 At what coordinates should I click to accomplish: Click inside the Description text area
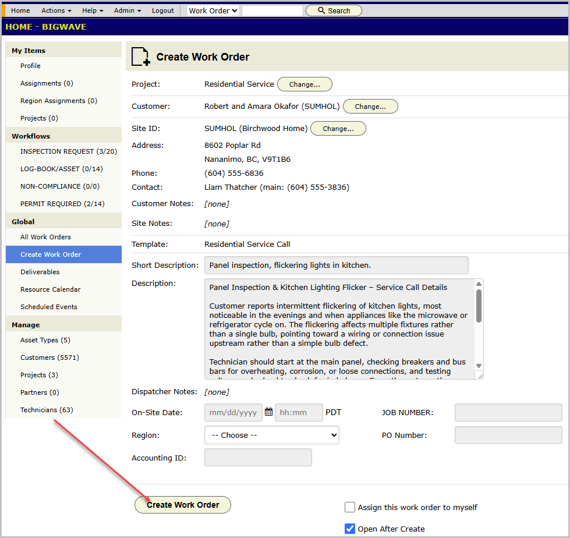tap(339, 329)
